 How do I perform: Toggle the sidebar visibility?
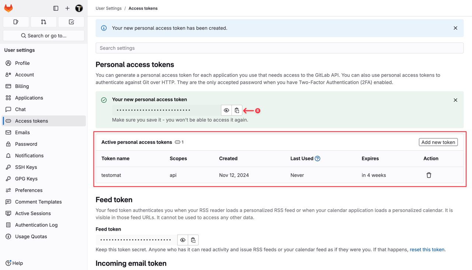pyautogui.click(x=56, y=8)
